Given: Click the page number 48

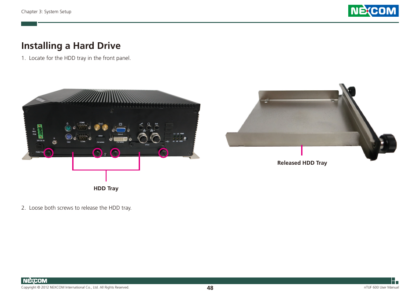Looking at the screenshot, I should point(210,288).
